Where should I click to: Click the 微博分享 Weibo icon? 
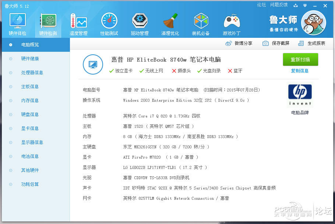point(228,43)
